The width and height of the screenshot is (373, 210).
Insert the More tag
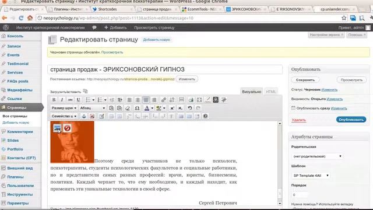[181, 100]
